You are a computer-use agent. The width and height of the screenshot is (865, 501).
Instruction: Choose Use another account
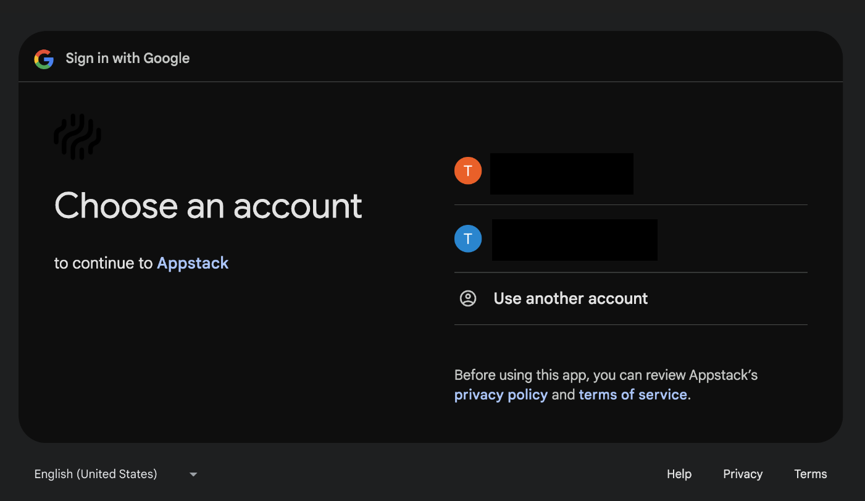pyautogui.click(x=630, y=298)
